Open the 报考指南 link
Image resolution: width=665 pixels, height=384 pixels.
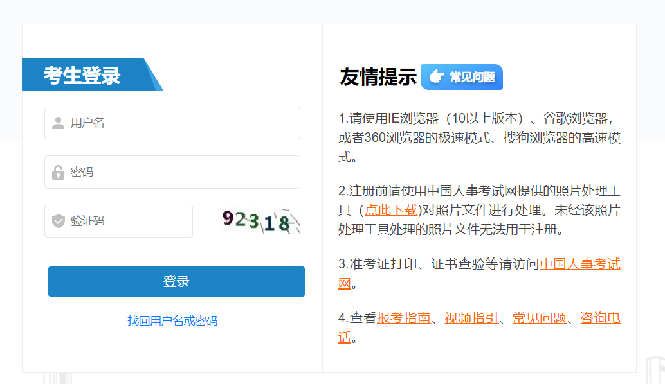[x=404, y=318]
